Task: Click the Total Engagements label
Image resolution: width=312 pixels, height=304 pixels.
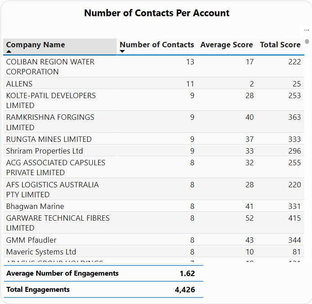Action: [x=38, y=290]
